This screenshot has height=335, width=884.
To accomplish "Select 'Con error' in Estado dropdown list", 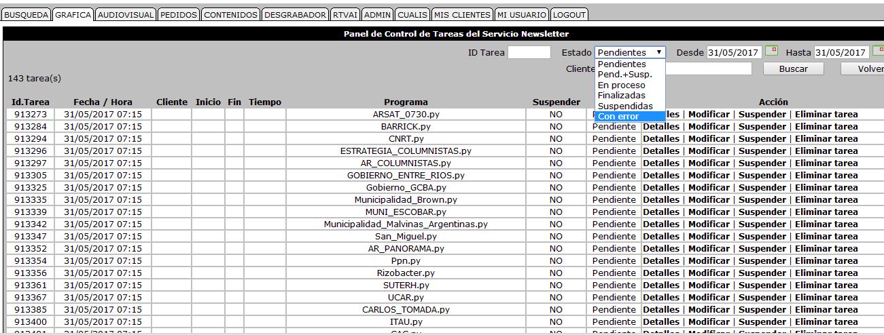I will (618, 117).
